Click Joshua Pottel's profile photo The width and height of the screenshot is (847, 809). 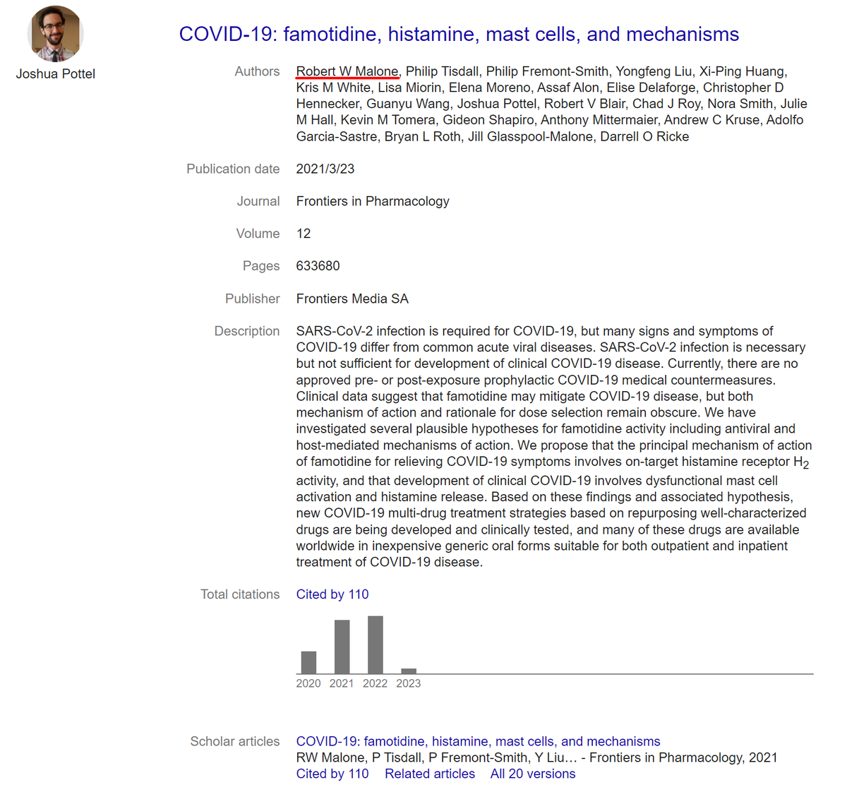coord(55,33)
